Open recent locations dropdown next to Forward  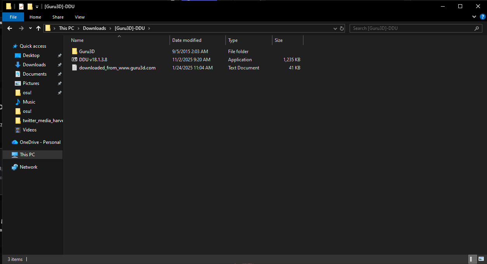click(x=30, y=28)
